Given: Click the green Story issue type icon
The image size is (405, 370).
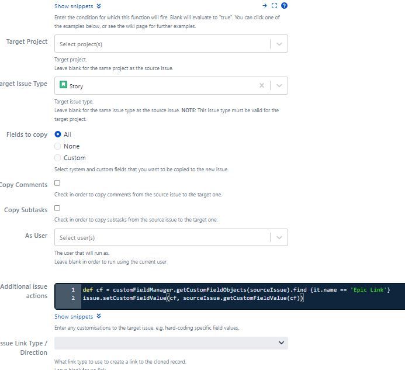Looking at the screenshot, I should [x=63, y=85].
